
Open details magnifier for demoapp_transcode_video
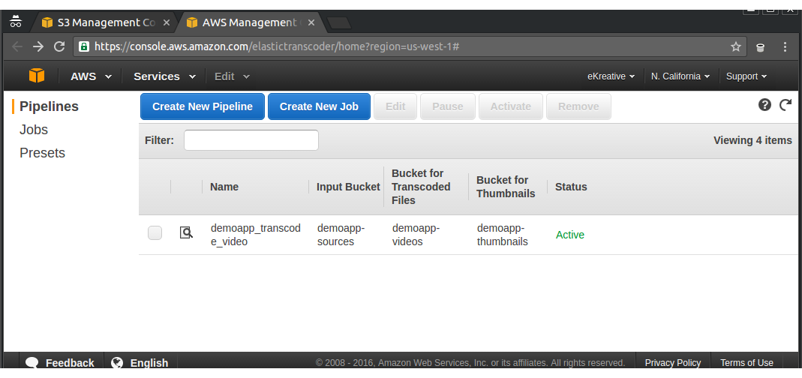pos(186,233)
